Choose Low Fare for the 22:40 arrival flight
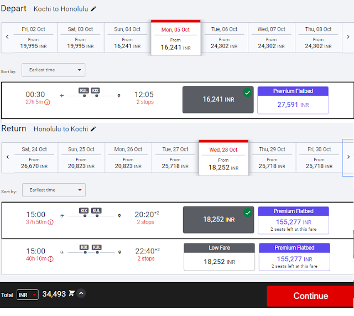 point(219,257)
